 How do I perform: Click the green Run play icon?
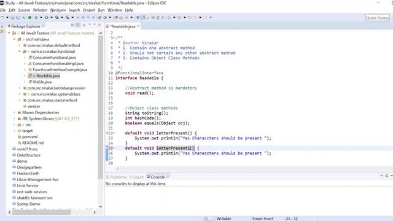[47, 18]
